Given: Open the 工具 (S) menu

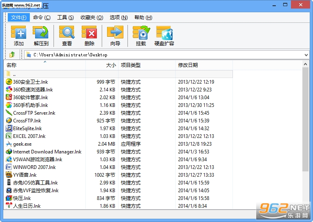Looking at the screenshot, I should [x=65, y=18].
